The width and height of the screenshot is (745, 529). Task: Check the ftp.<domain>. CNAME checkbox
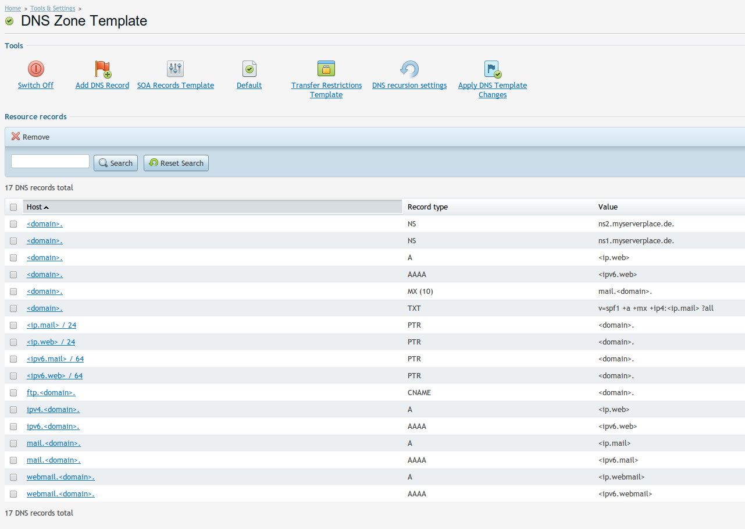tap(13, 393)
